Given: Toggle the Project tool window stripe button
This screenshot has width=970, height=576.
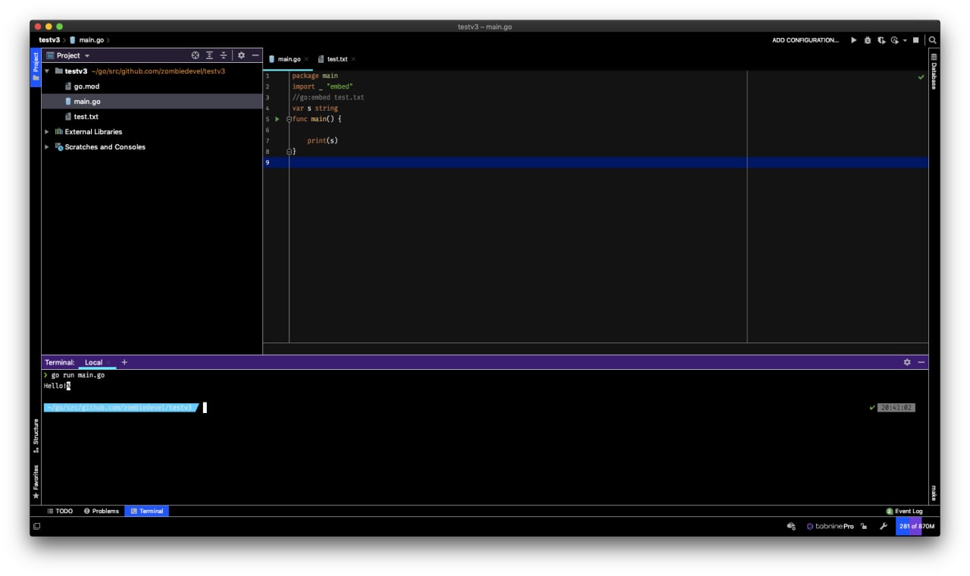Looking at the screenshot, I should pos(35,67).
